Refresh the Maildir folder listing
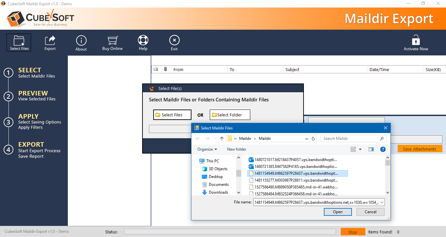 click(x=313, y=139)
